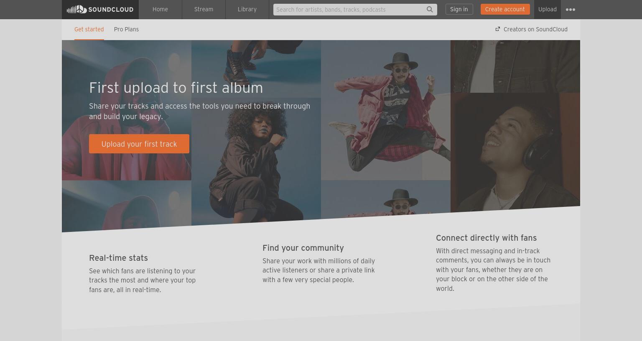Open the Stream nav item

point(204,9)
